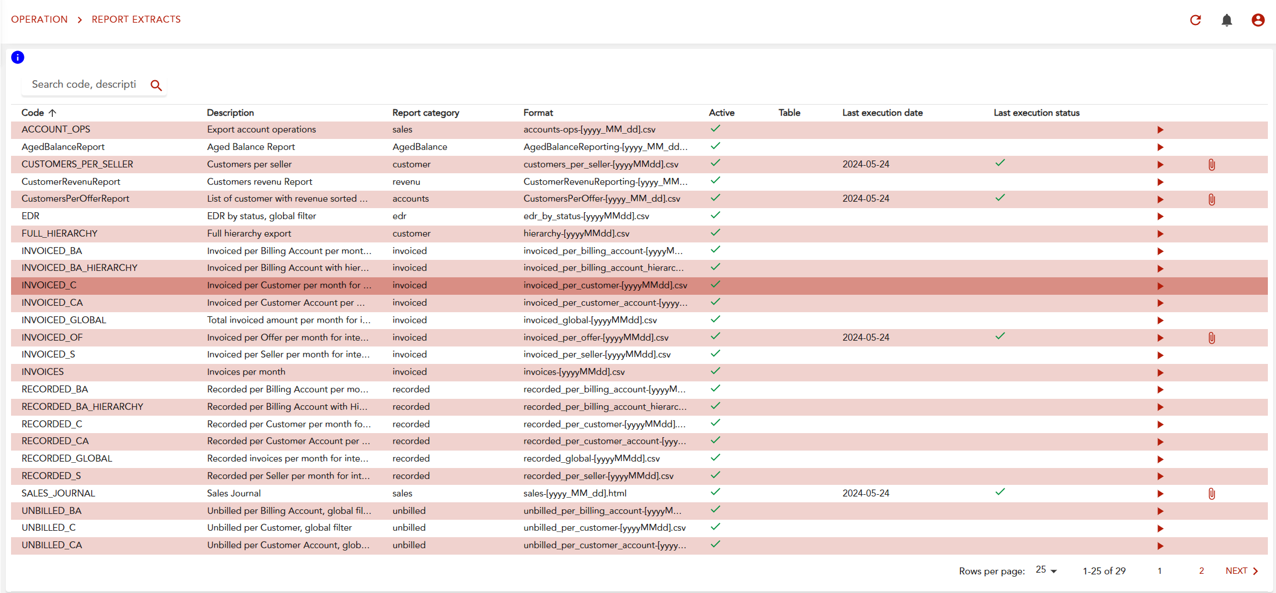This screenshot has width=1276, height=593.
Task: Click 'edr_by_status-[yyyyMMdd].csv' format cell
Action: (x=586, y=216)
